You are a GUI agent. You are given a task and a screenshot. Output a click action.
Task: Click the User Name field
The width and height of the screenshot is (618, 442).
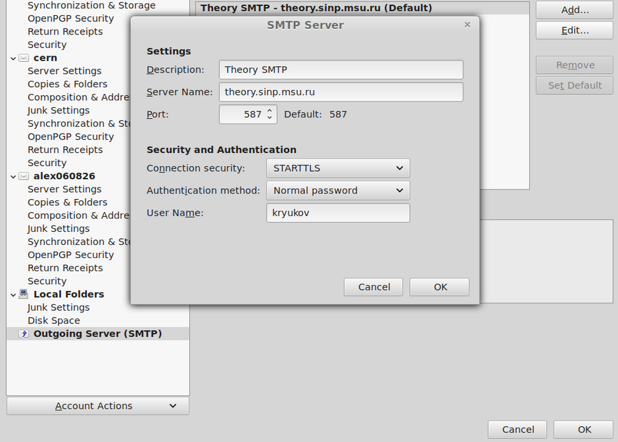(337, 213)
